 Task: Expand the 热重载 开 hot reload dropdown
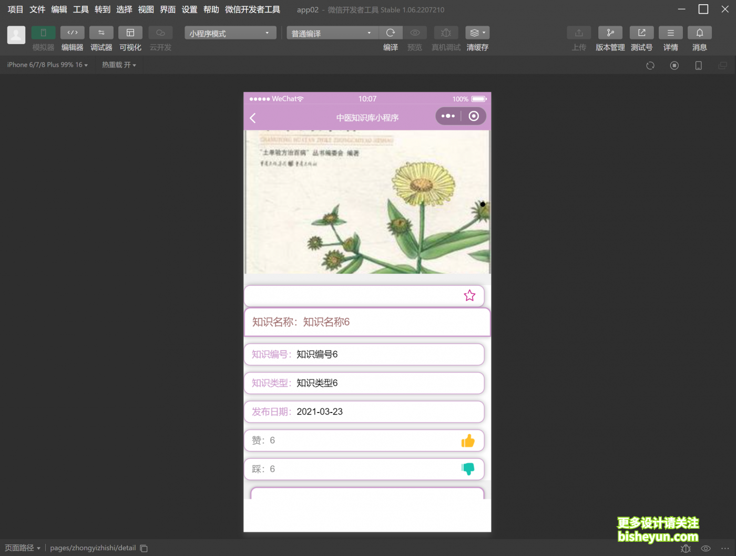click(119, 65)
